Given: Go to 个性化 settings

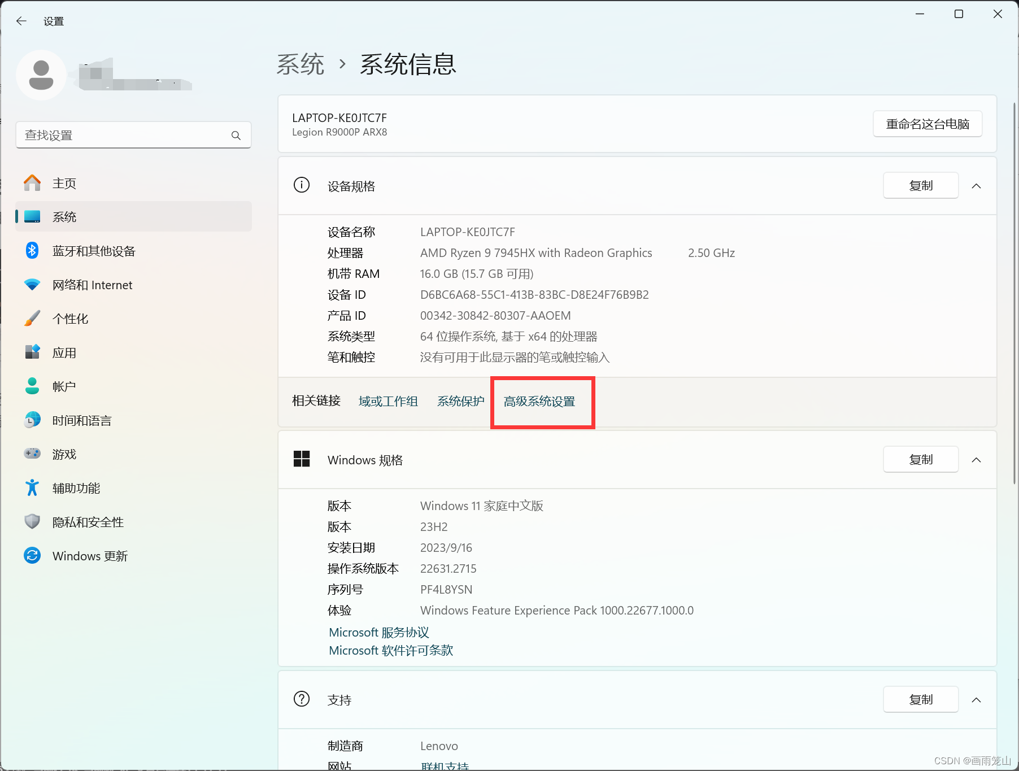Looking at the screenshot, I should [x=133, y=319].
